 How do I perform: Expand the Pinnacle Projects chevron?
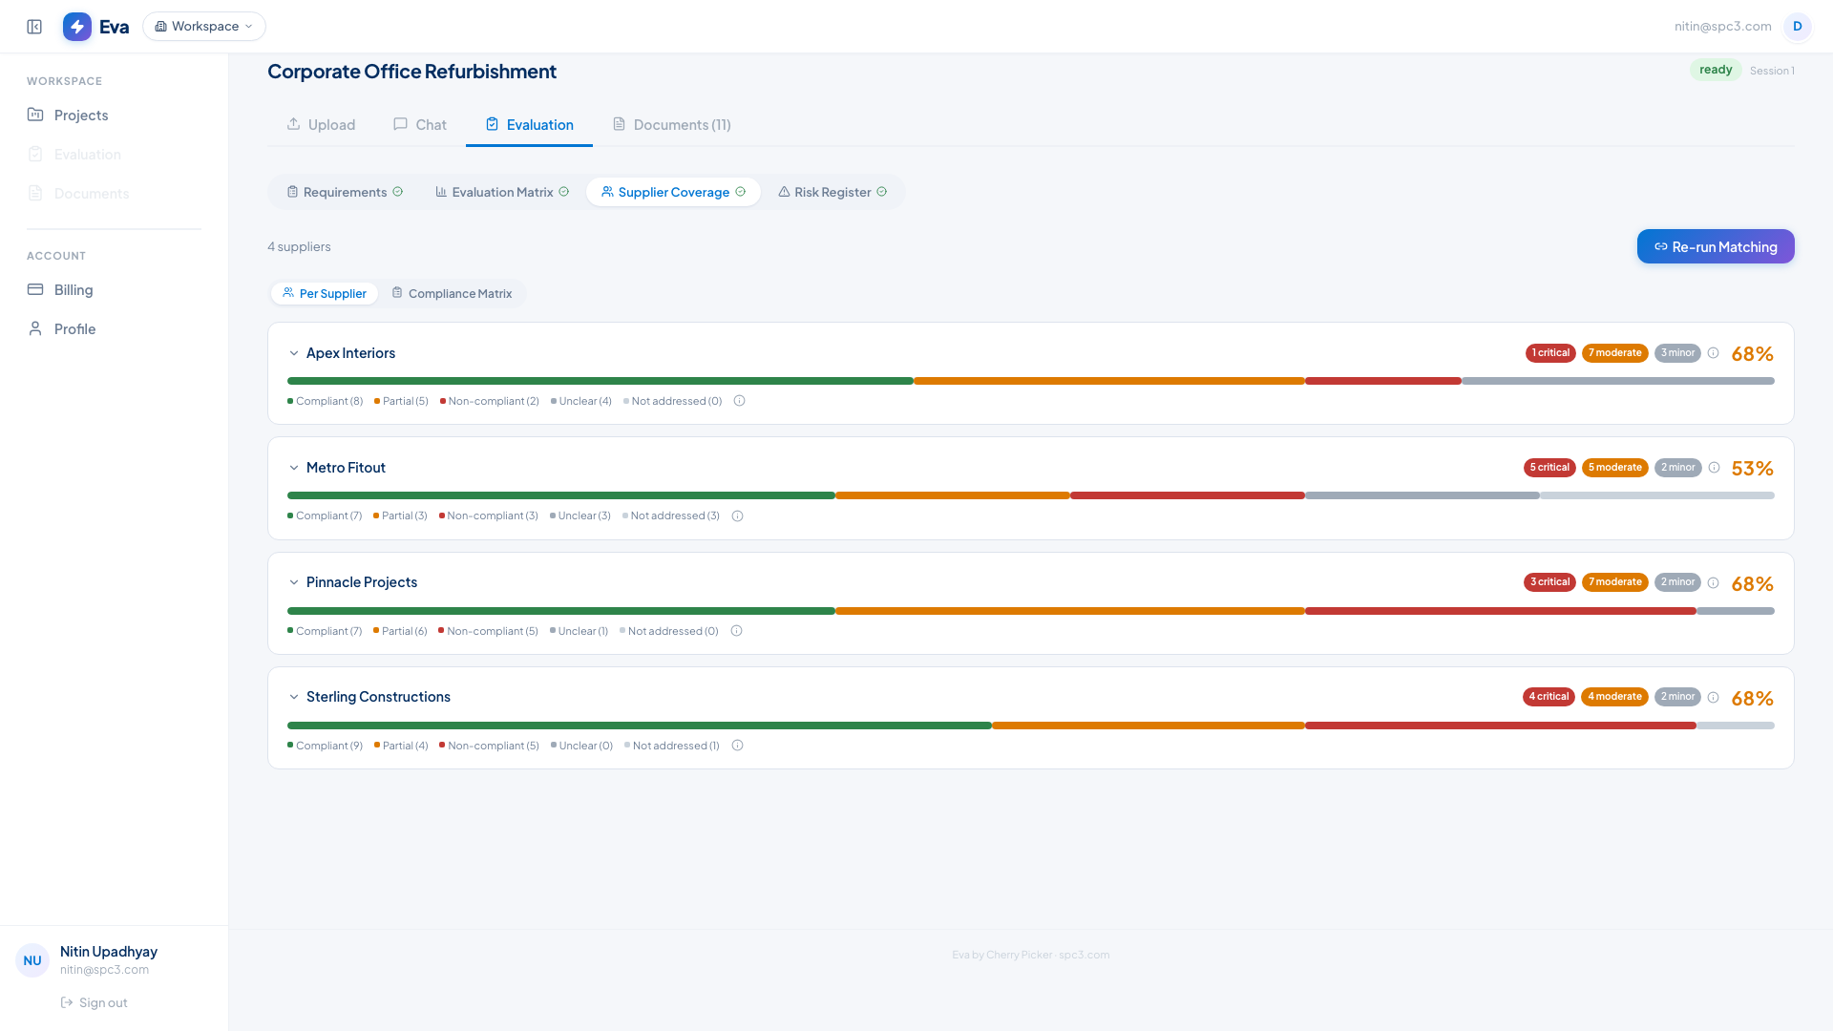(294, 582)
